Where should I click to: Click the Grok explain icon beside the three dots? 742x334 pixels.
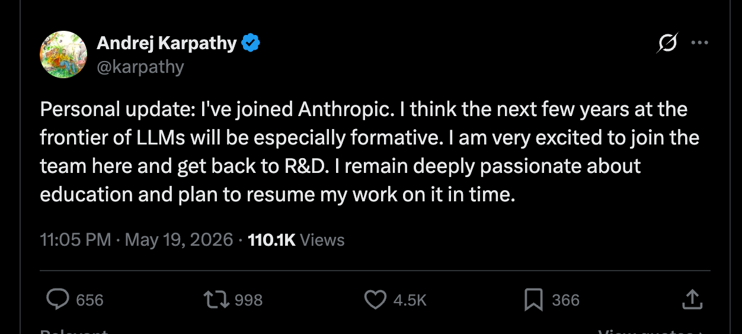coord(667,43)
